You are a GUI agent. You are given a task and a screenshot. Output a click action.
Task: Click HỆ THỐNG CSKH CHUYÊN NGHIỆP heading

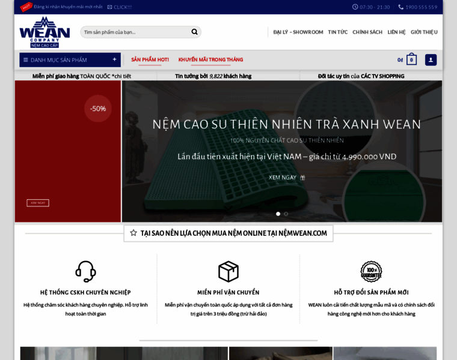pyautogui.click(x=85, y=292)
